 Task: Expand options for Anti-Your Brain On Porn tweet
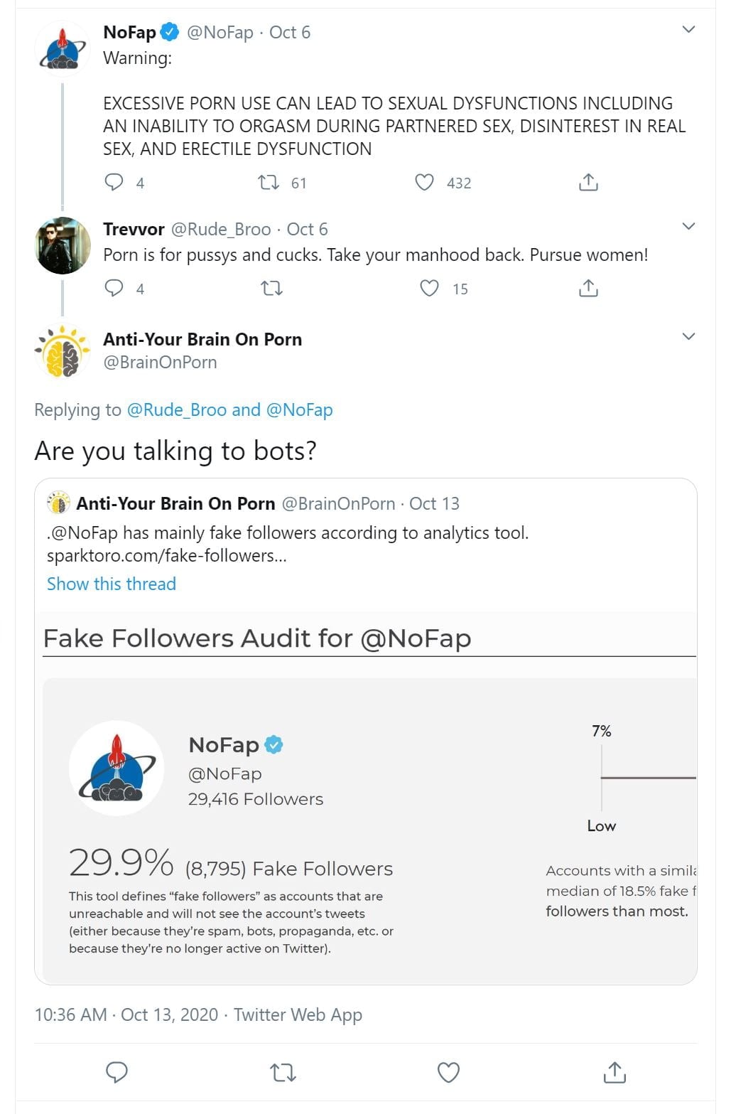click(x=688, y=336)
